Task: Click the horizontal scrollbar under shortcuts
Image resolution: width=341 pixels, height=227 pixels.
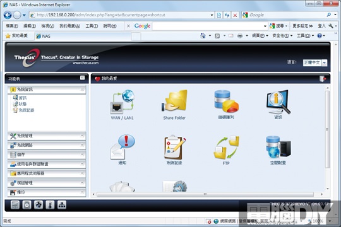Action: [x=205, y=194]
